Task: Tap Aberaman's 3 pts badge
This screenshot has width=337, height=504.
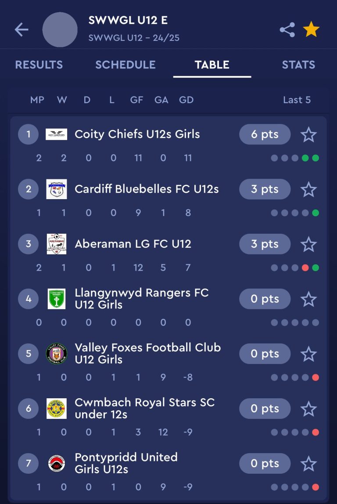Action: [x=265, y=244]
